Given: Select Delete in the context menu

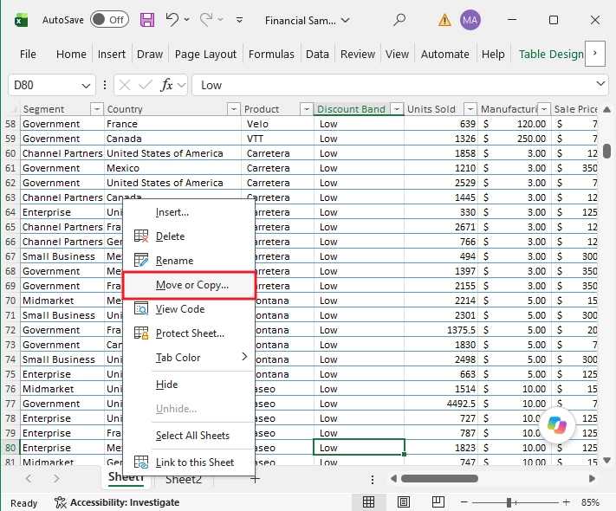Looking at the screenshot, I should [190, 236].
